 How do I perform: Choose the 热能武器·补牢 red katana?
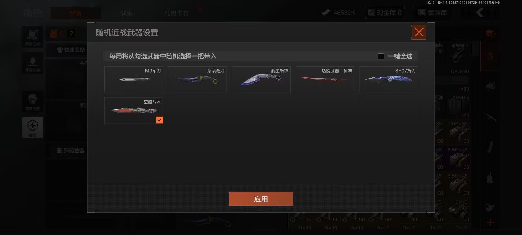[x=325, y=79]
